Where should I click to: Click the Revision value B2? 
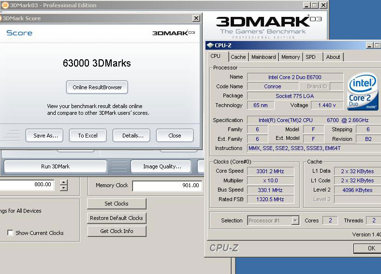pyautogui.click(x=368, y=139)
